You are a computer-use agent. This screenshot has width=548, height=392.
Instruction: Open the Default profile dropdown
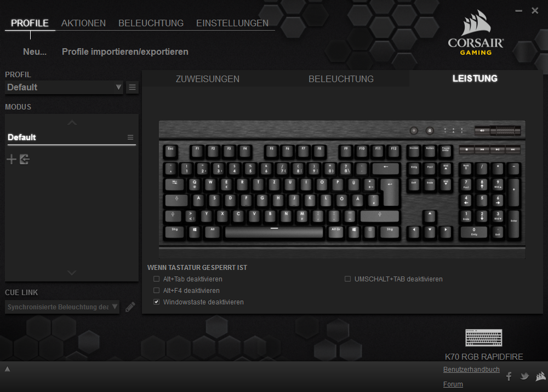(x=64, y=87)
